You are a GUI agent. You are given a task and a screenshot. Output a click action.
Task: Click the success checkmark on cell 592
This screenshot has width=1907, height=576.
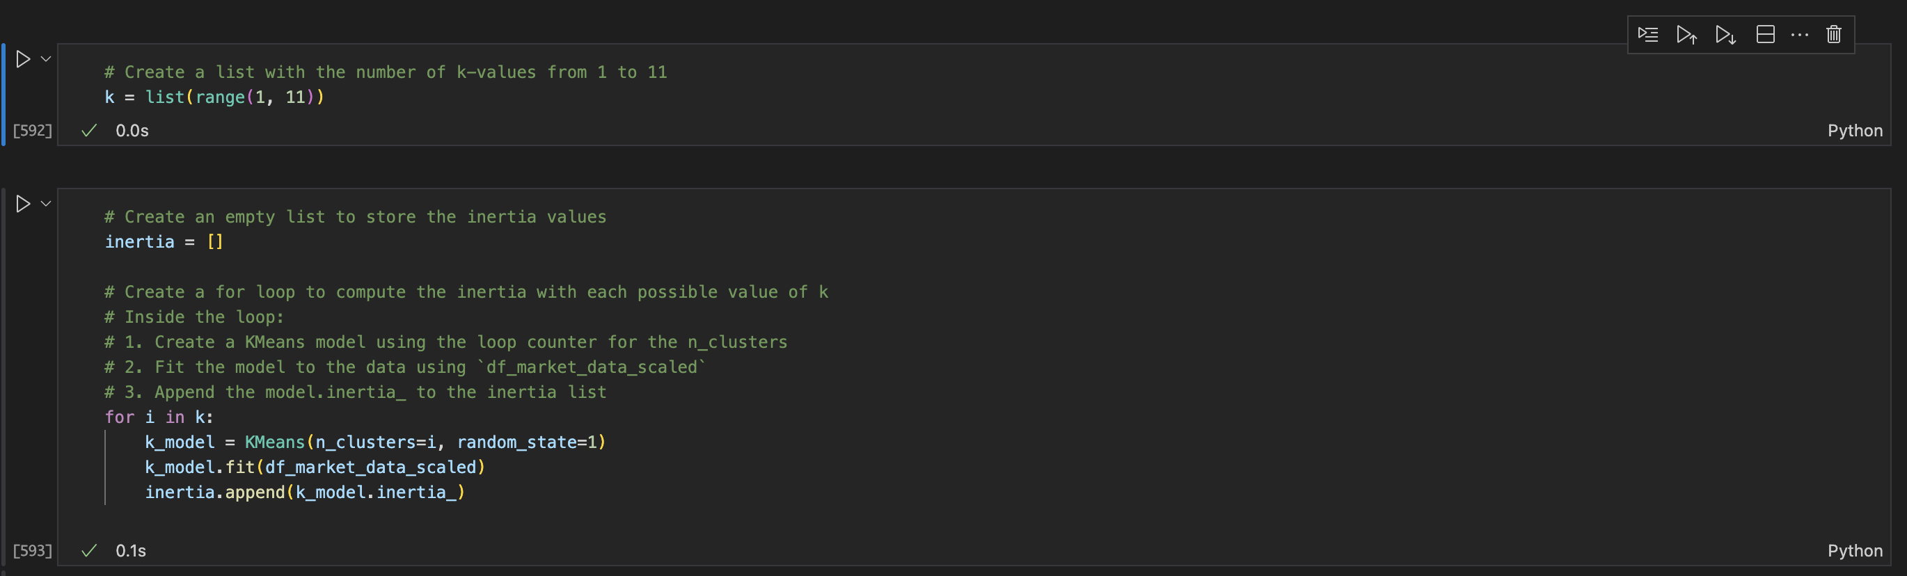[88, 129]
